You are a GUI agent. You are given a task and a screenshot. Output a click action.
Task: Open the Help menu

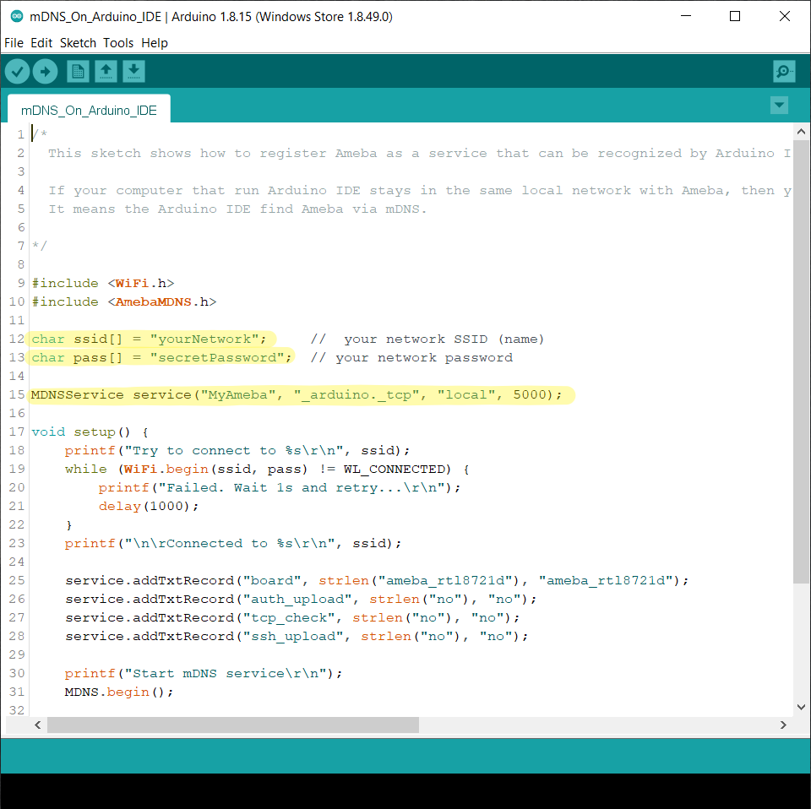(155, 43)
